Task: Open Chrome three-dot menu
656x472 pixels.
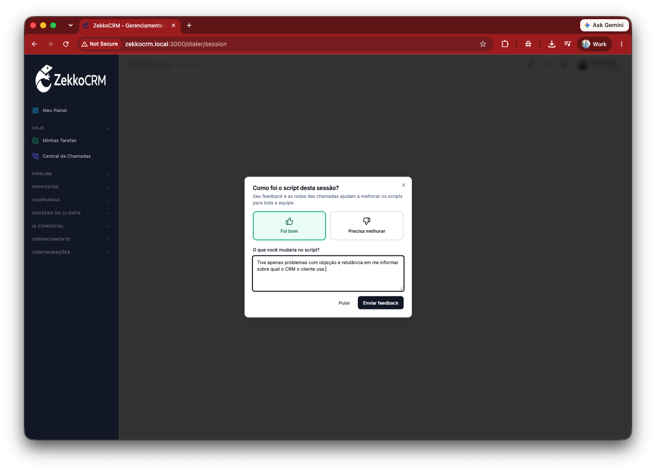Action: (622, 44)
